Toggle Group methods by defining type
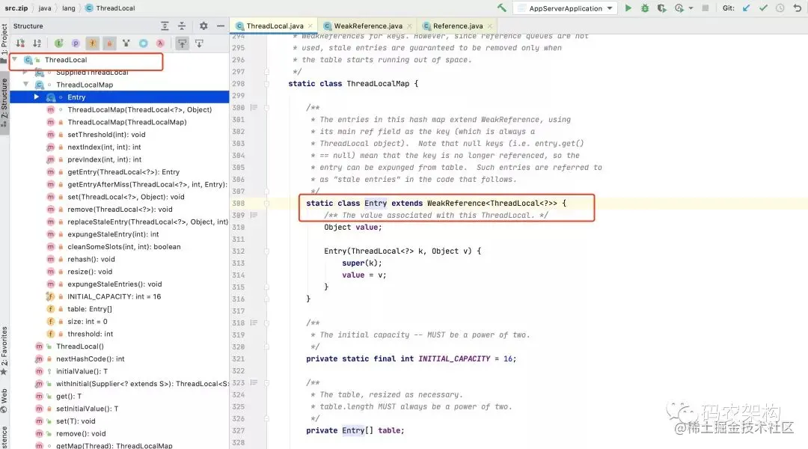This screenshot has width=808, height=449. coord(126,43)
